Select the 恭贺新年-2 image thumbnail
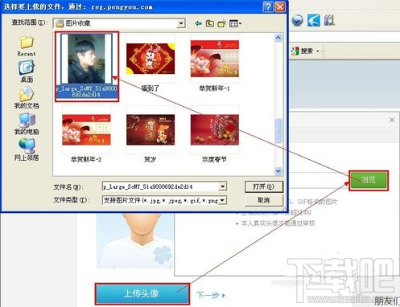The height and width of the screenshot is (307, 400). [86, 129]
